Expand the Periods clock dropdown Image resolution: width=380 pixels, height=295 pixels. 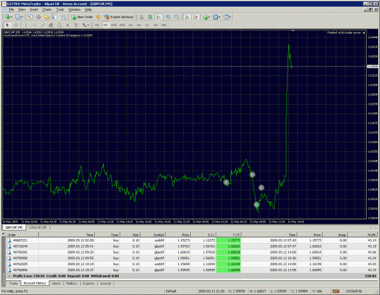(219, 17)
